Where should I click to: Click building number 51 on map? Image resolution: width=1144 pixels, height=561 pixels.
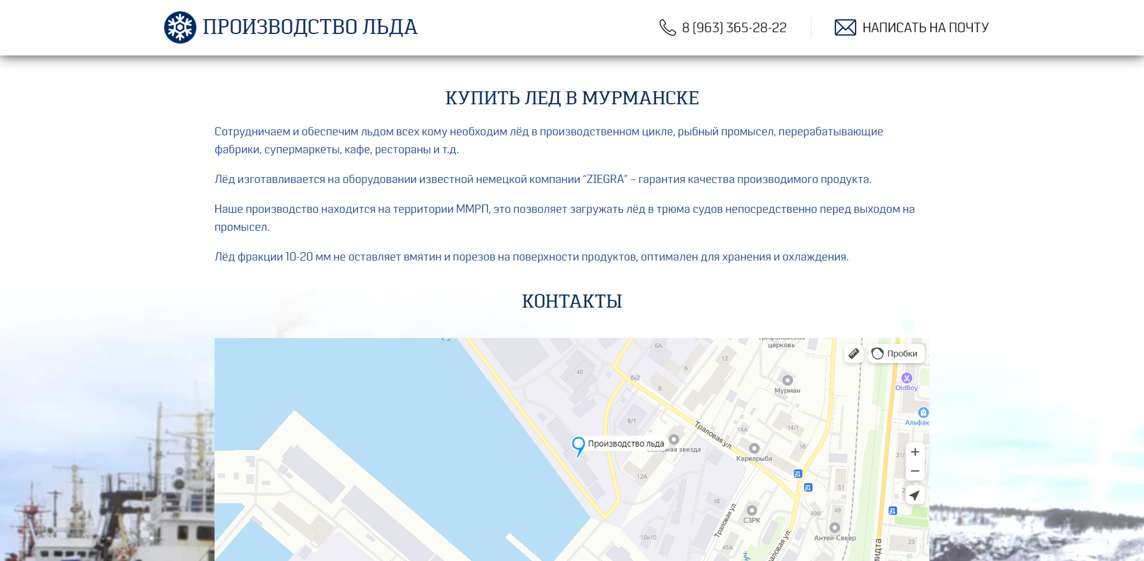coord(841,488)
